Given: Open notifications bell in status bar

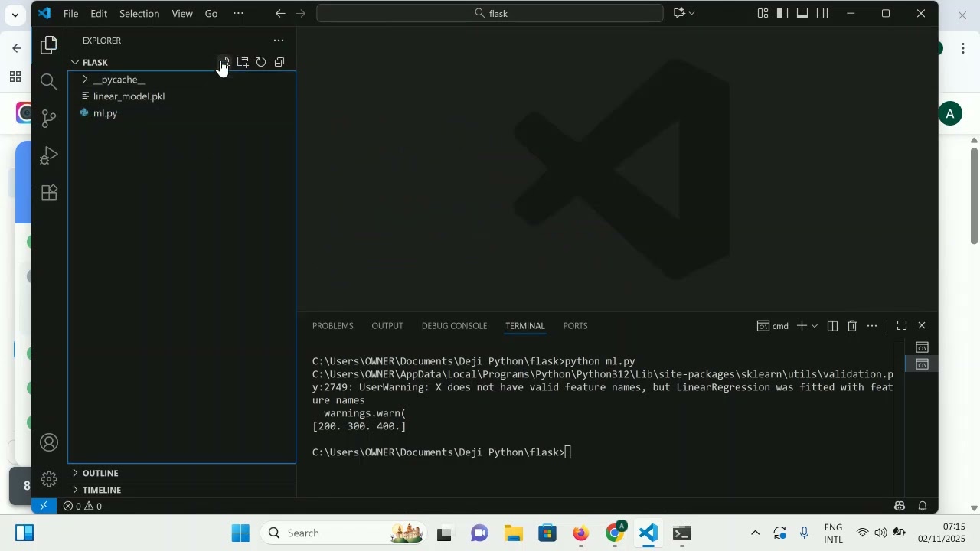Looking at the screenshot, I should click(923, 506).
